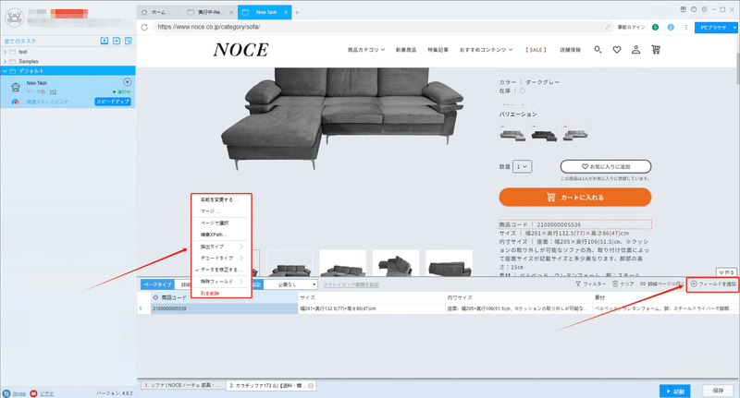Click the speedometer icon beside 極速スクレイピング
Viewport: 740px width, 398px height.
(16, 102)
